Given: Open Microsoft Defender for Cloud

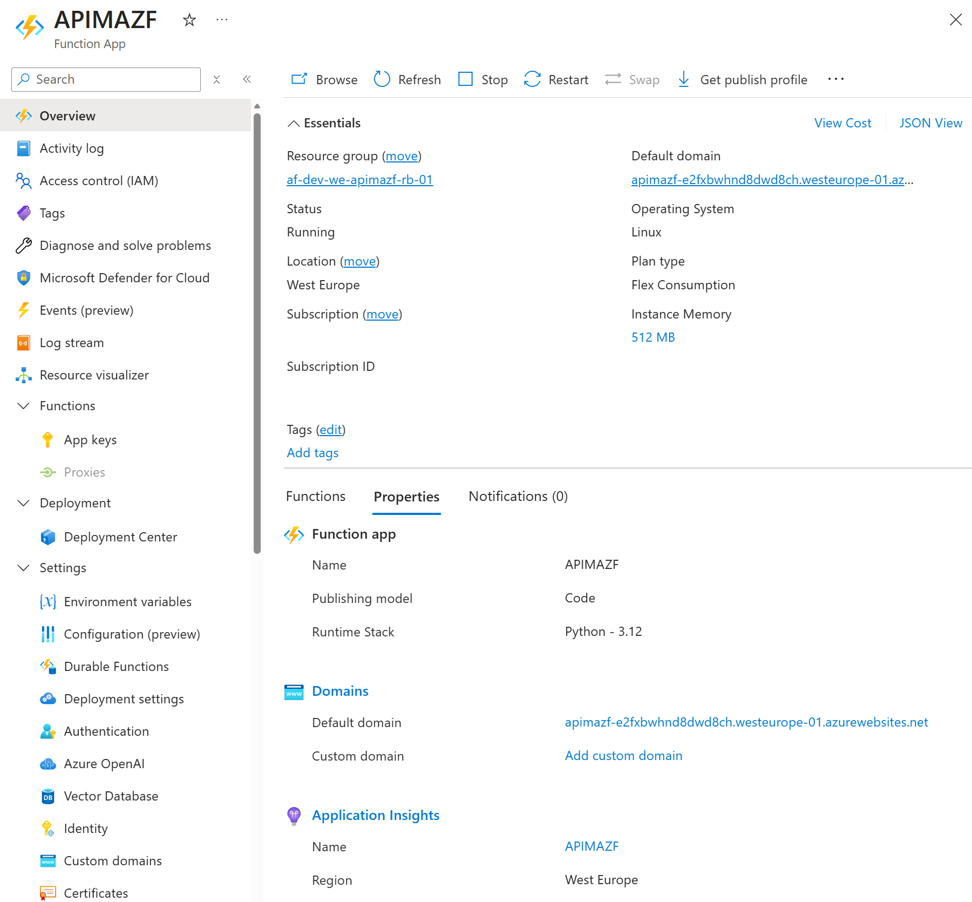Looking at the screenshot, I should [x=124, y=278].
